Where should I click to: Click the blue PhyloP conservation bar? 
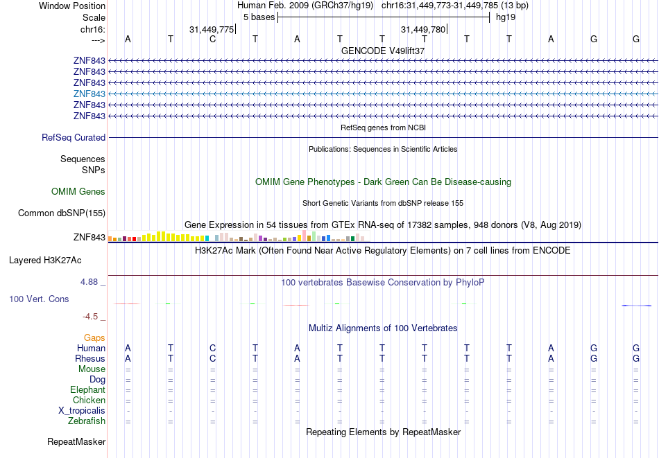tap(636, 306)
